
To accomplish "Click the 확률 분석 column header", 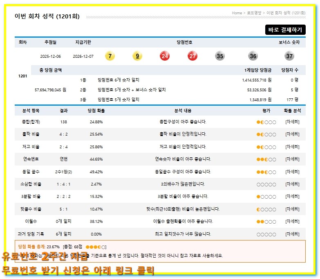I will [x=292, y=111].
